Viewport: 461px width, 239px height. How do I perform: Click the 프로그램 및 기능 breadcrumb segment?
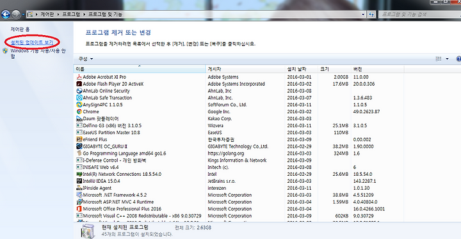click(x=105, y=14)
